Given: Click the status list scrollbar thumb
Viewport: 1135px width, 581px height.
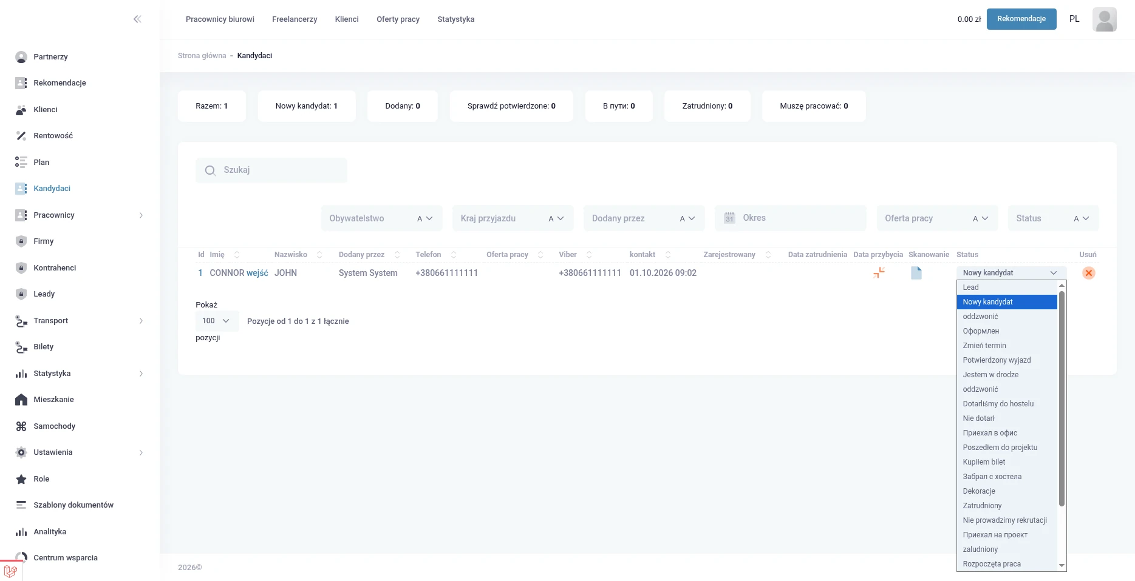Looking at the screenshot, I should pyautogui.click(x=1062, y=398).
